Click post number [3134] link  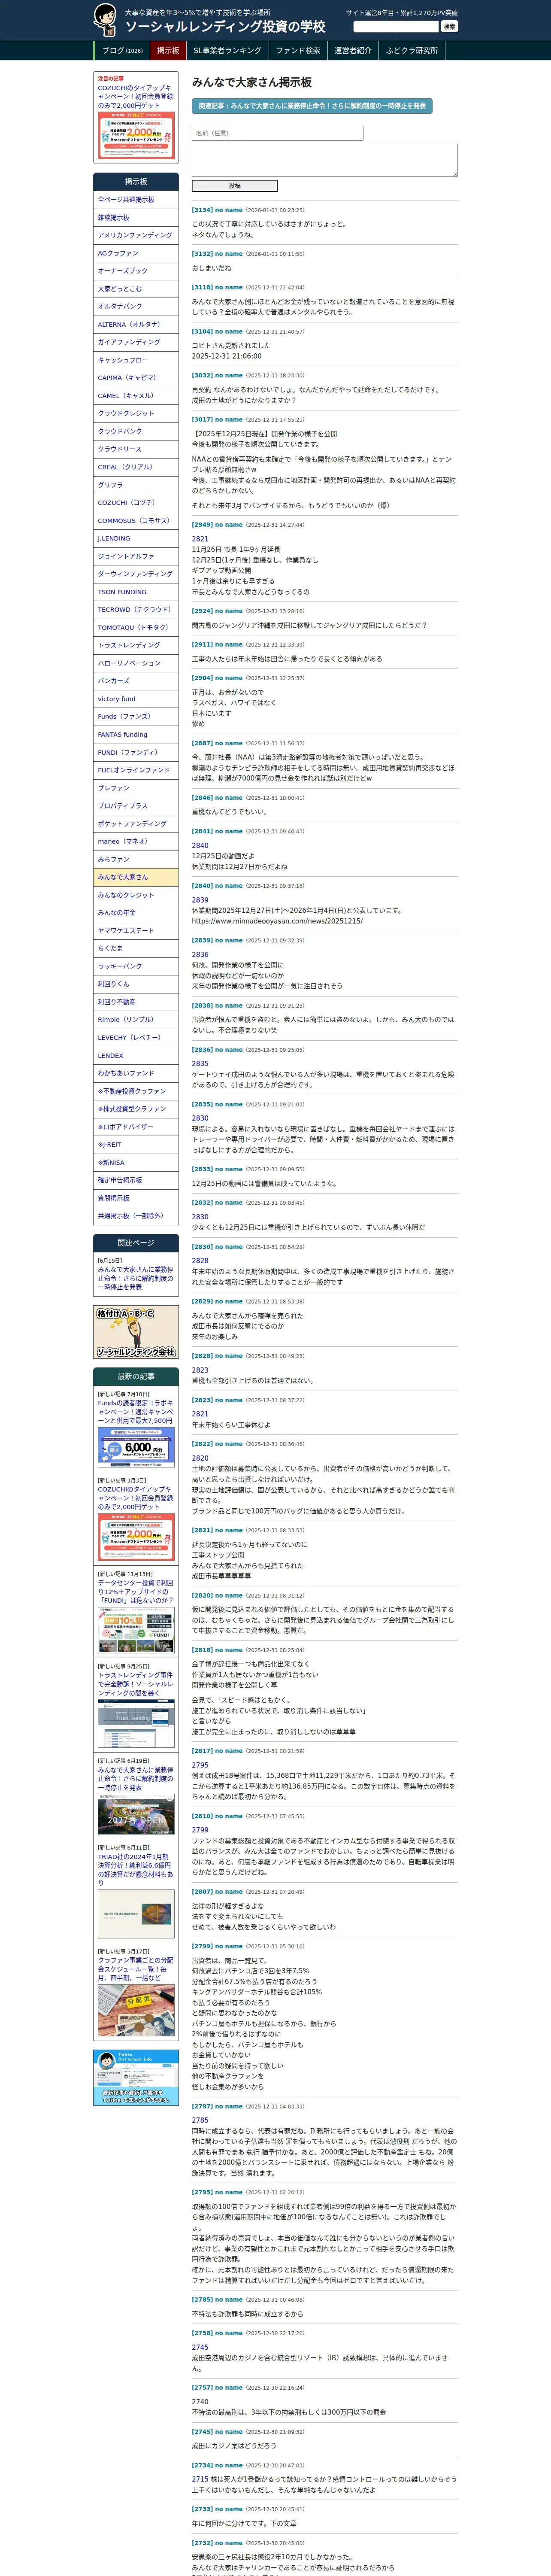point(202,210)
